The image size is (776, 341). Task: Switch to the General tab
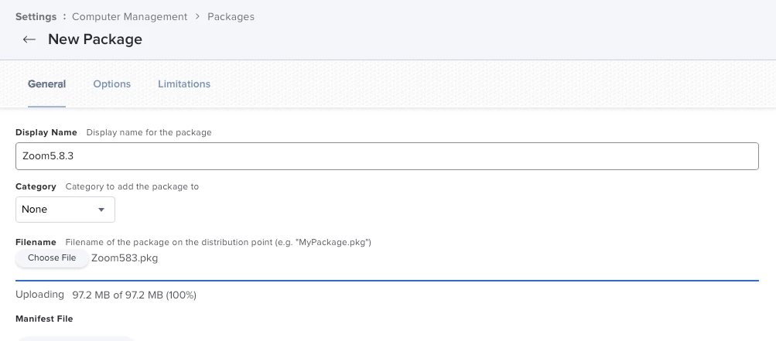click(x=46, y=84)
